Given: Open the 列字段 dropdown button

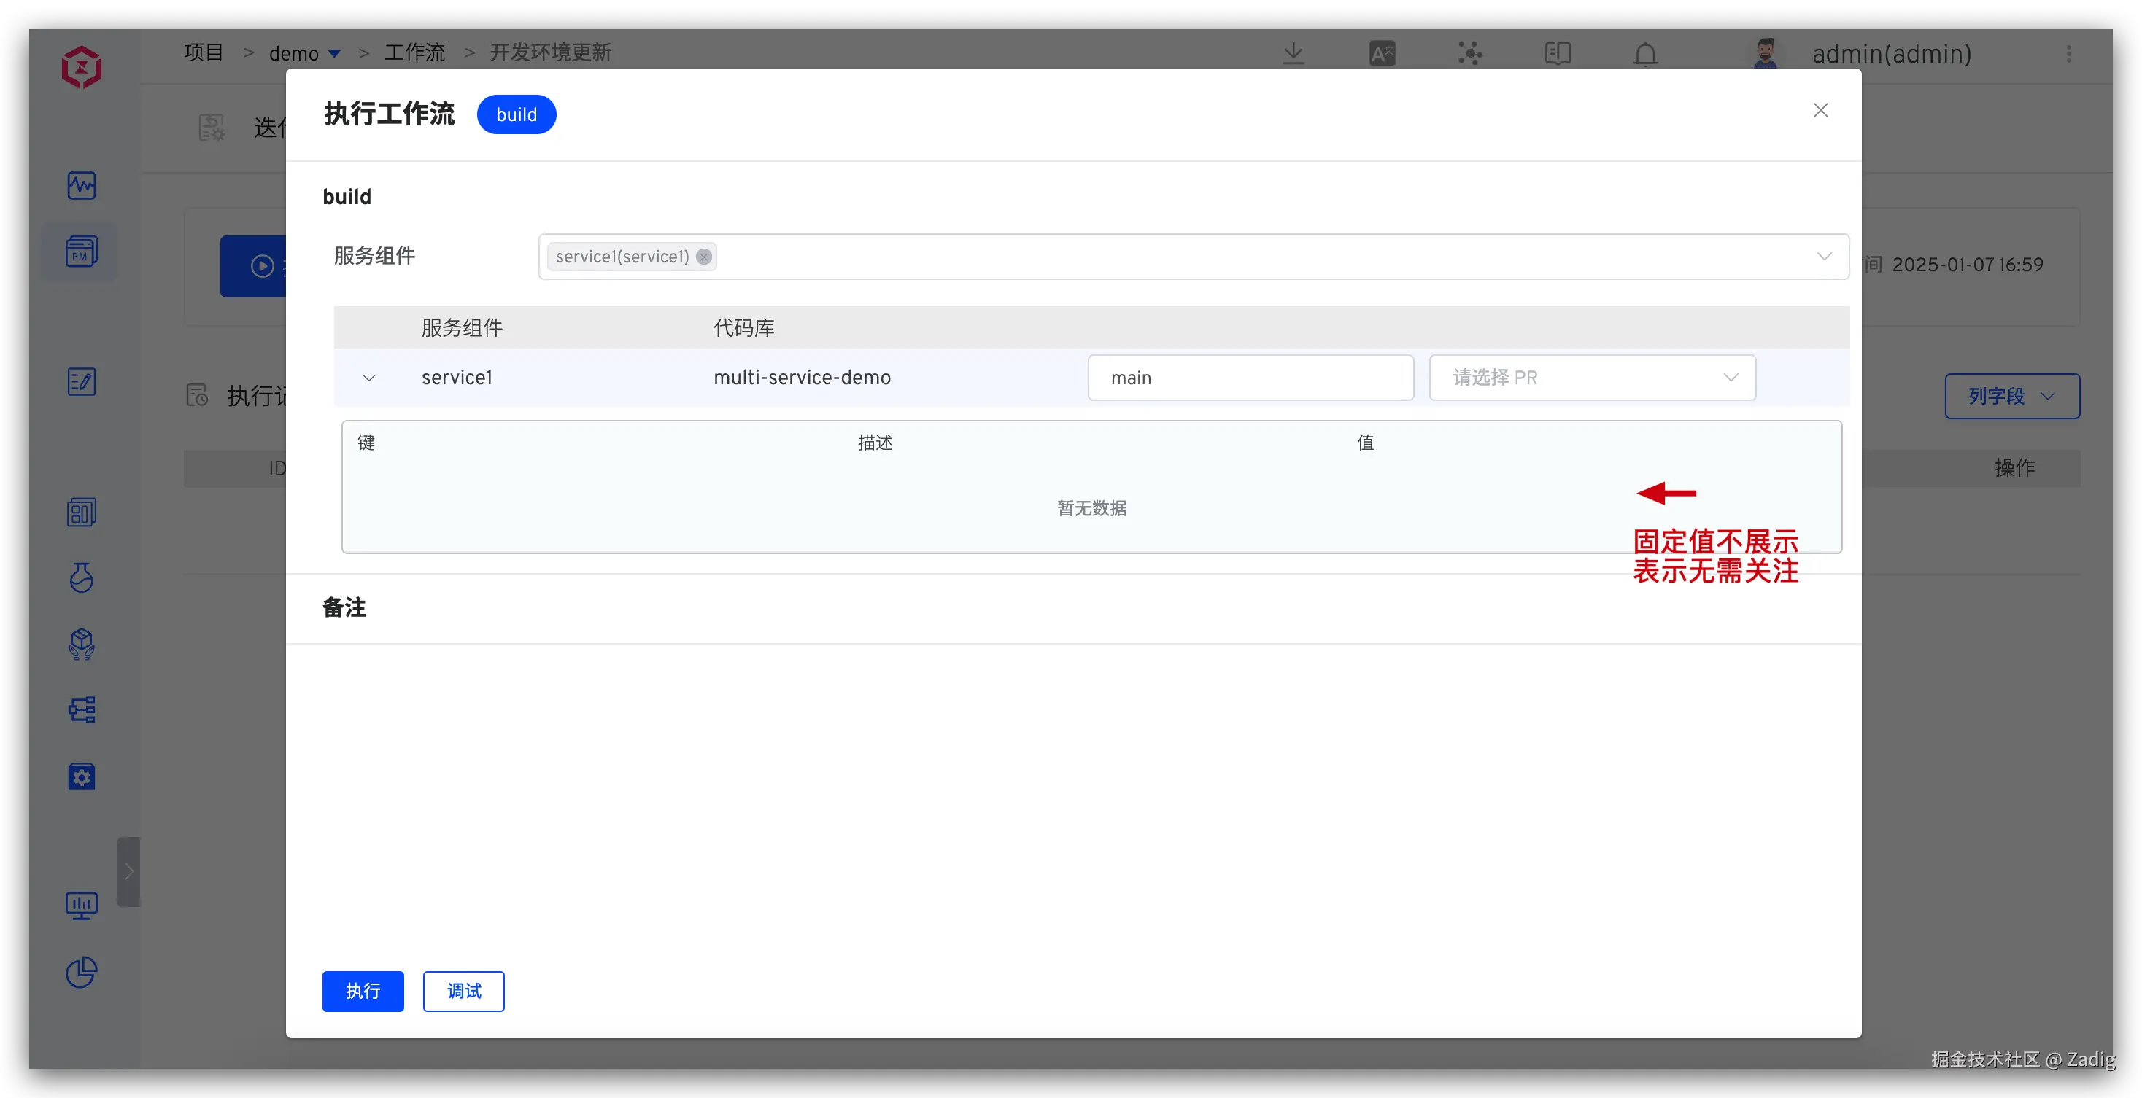Looking at the screenshot, I should 2011,397.
